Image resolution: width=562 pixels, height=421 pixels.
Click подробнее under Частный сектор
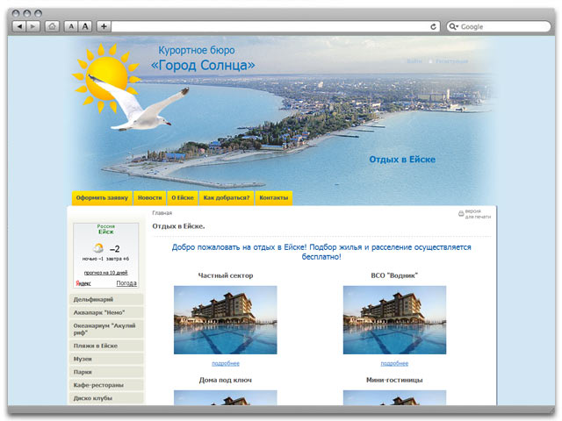click(226, 363)
